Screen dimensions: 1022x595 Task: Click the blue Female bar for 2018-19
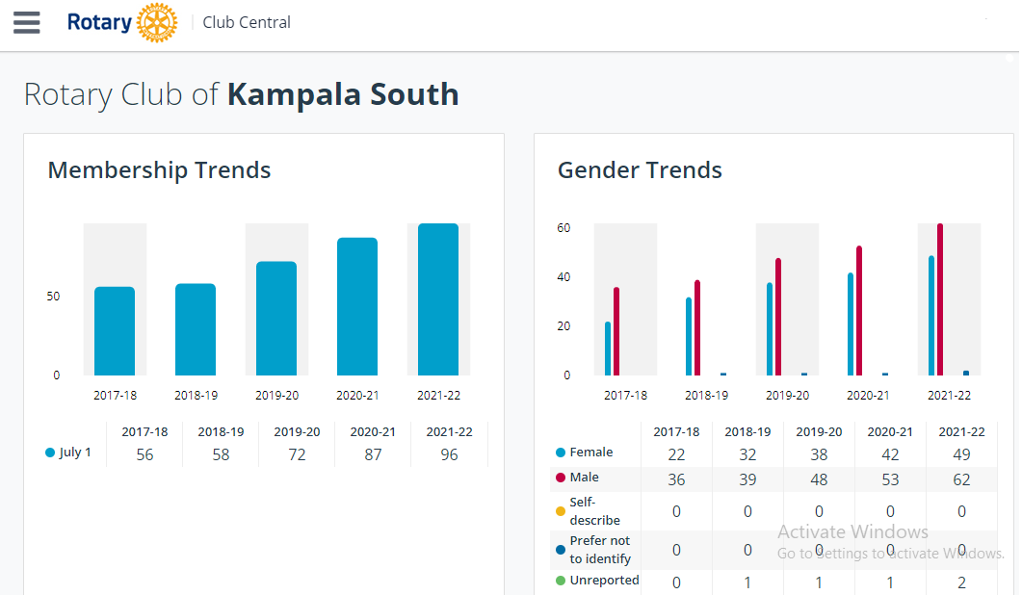(689, 336)
